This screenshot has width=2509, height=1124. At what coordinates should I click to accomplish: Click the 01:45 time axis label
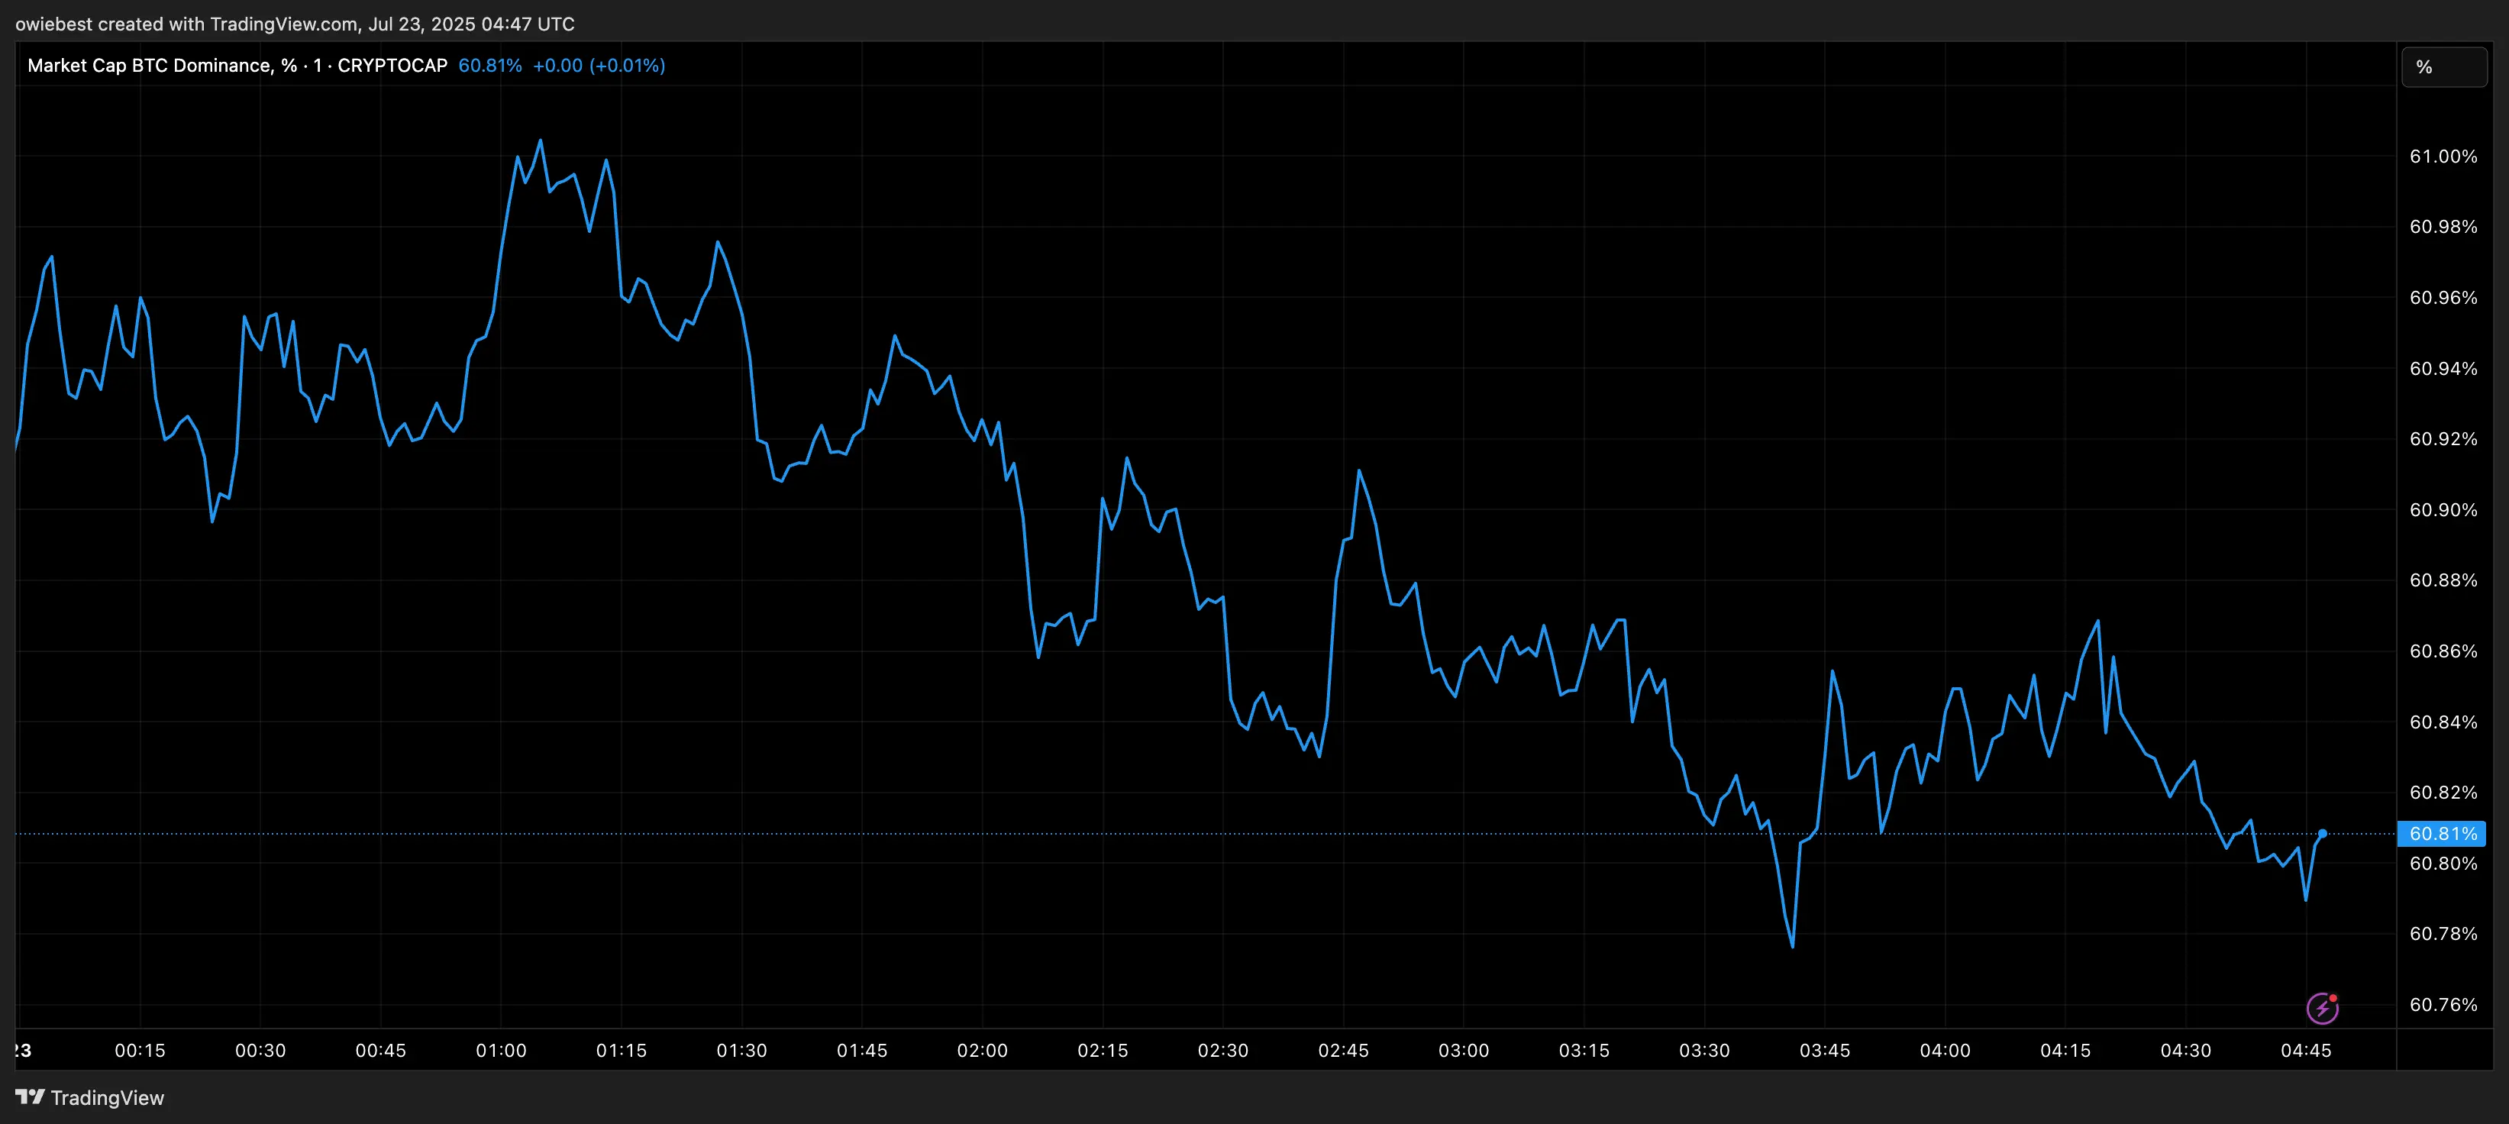point(862,1051)
